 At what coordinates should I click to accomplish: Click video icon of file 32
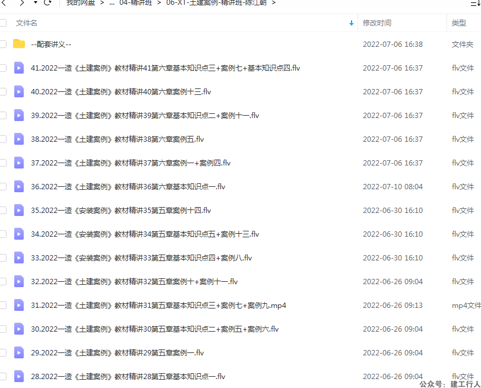[19, 282]
